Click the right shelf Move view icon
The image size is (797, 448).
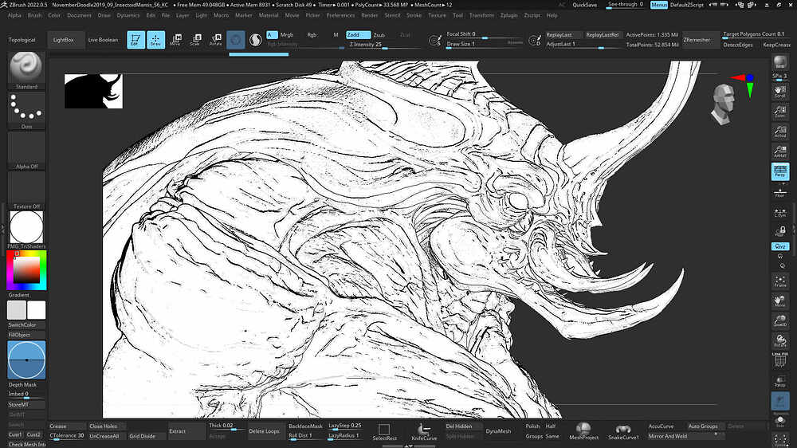pos(780,301)
